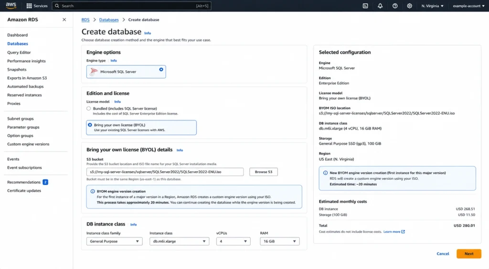This screenshot has width=489, height=269.
Task: Click the top search input field
Action: click(x=131, y=6)
